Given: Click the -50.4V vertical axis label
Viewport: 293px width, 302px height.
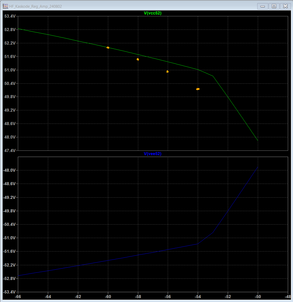Looking at the screenshot, I should click(9, 224).
